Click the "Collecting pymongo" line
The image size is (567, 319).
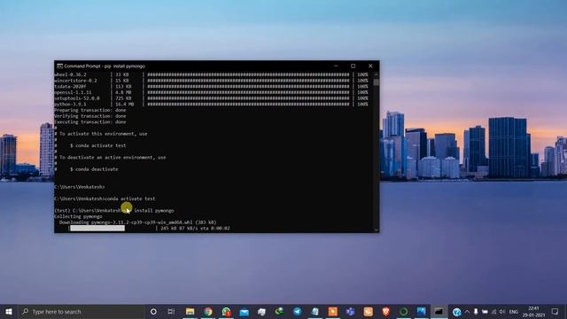coord(78,216)
